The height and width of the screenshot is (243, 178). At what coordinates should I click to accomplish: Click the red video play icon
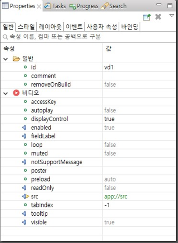pyautogui.click(x=16, y=93)
